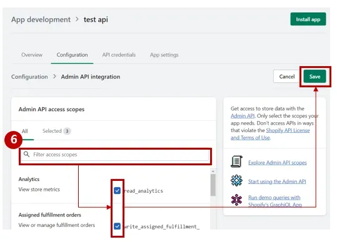This screenshot has height=242, width=337.
Task: Click the Analytics section heading
Action: click(29, 179)
